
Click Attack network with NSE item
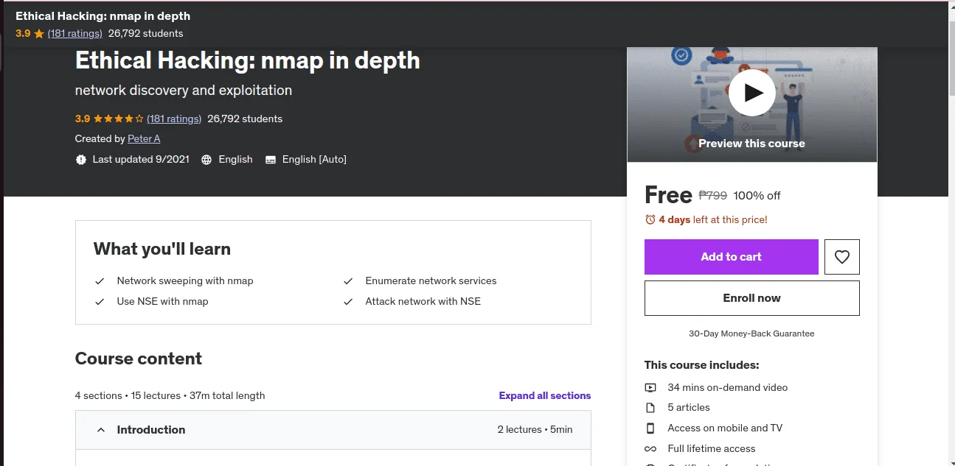tap(423, 301)
